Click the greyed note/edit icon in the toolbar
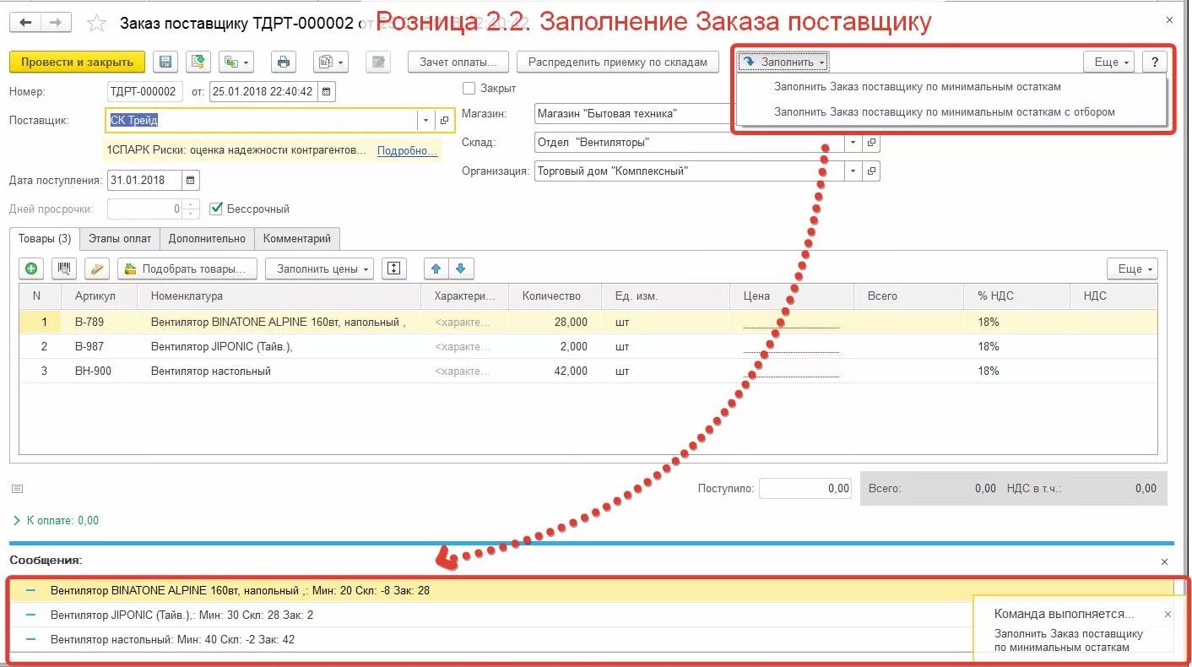 point(378,62)
